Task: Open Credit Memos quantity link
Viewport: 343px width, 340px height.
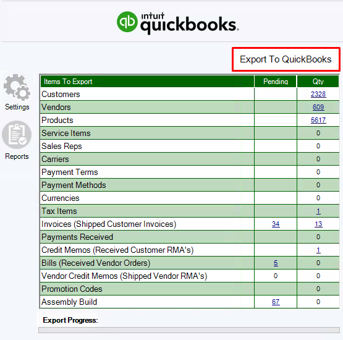Action: pos(318,250)
